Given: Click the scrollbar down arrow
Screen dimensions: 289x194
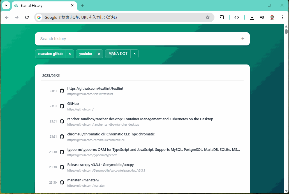Looking at the screenshot, I should 286,191.
